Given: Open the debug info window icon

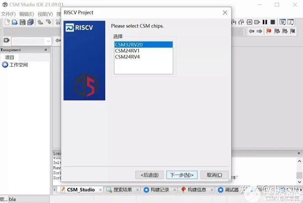Looking at the screenshot, I should tap(290, 22).
